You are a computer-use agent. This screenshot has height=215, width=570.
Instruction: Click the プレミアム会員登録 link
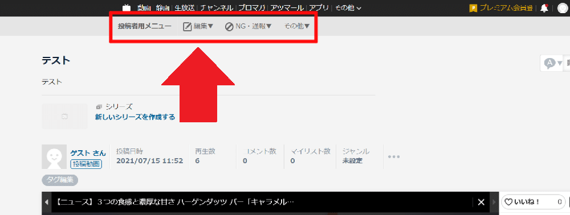coord(506,7)
